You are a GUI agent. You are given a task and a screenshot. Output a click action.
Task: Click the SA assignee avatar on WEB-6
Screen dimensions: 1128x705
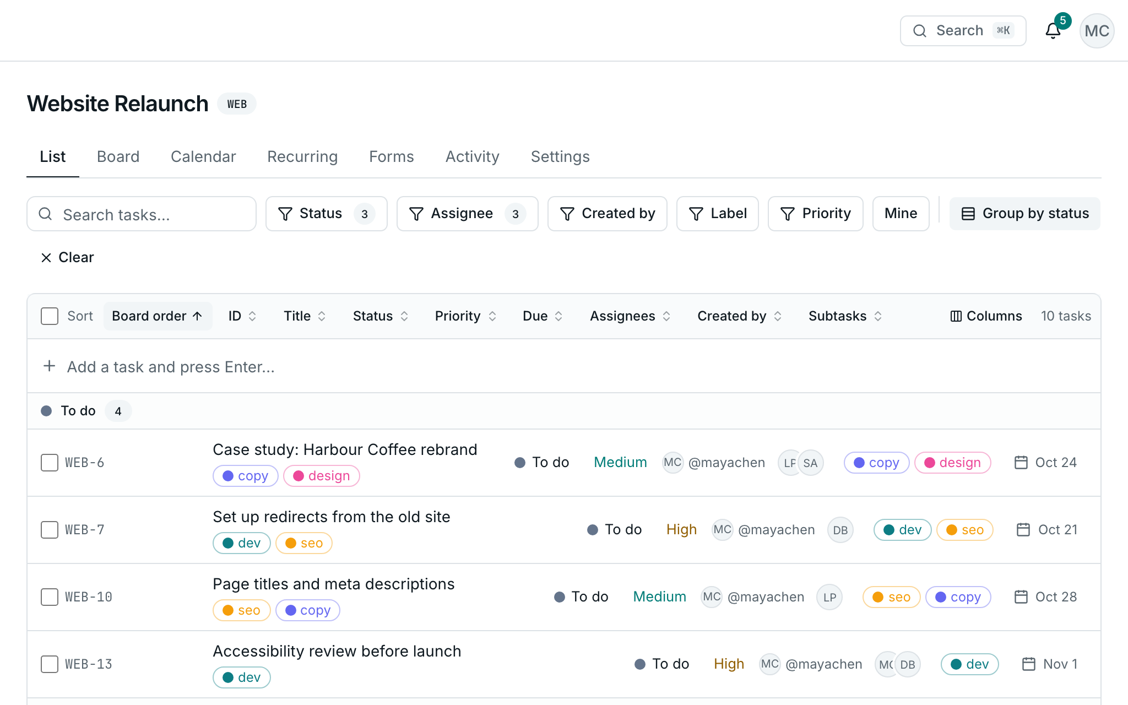[x=810, y=463]
